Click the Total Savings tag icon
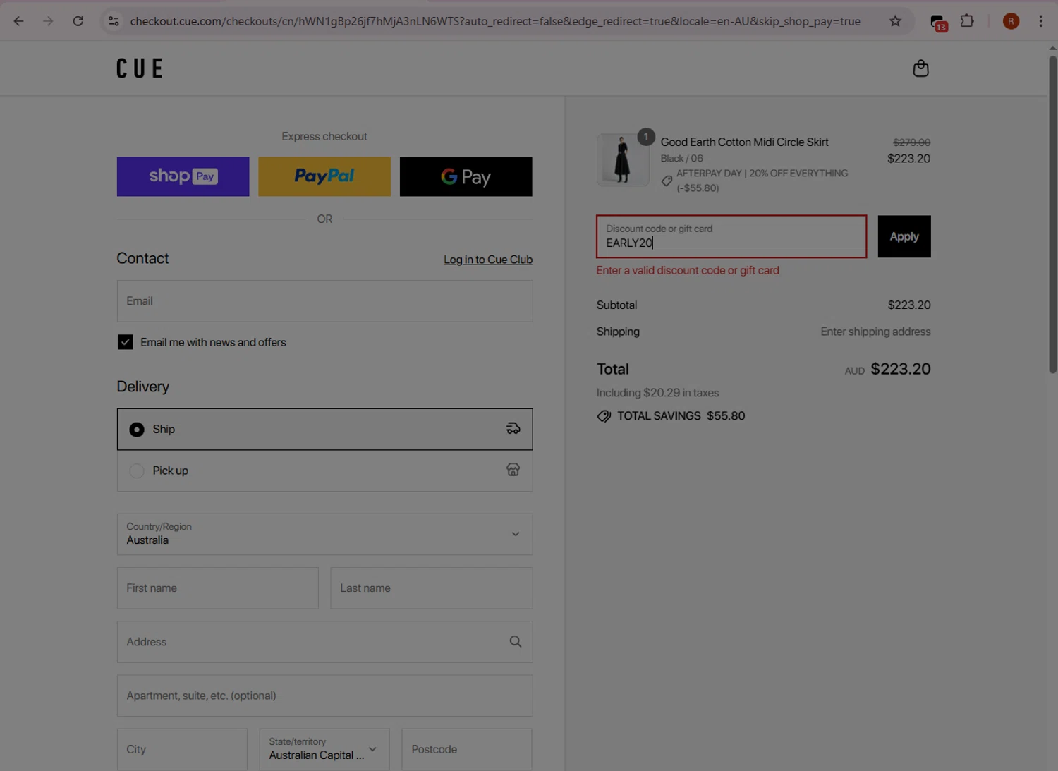The width and height of the screenshot is (1058, 771). point(604,416)
